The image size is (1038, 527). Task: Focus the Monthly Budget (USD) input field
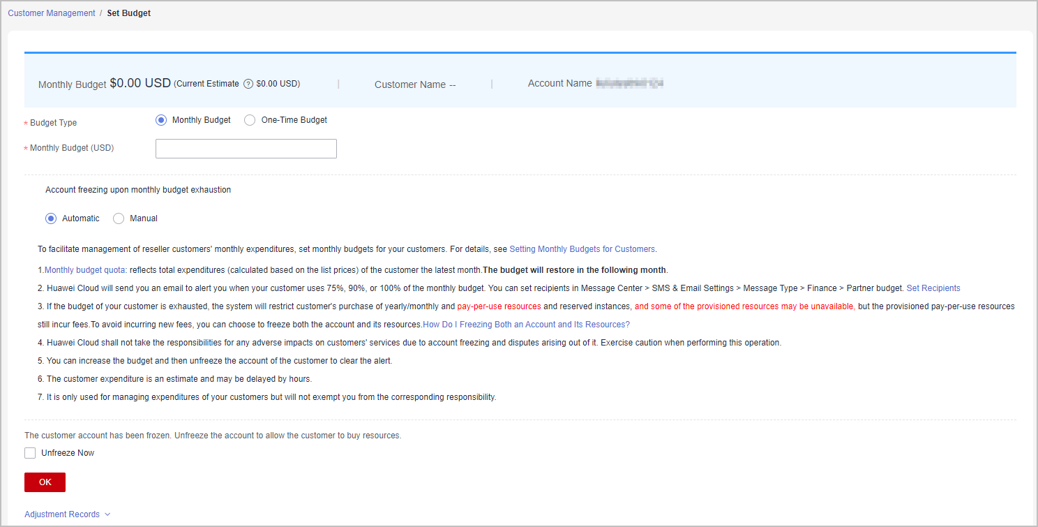246,149
